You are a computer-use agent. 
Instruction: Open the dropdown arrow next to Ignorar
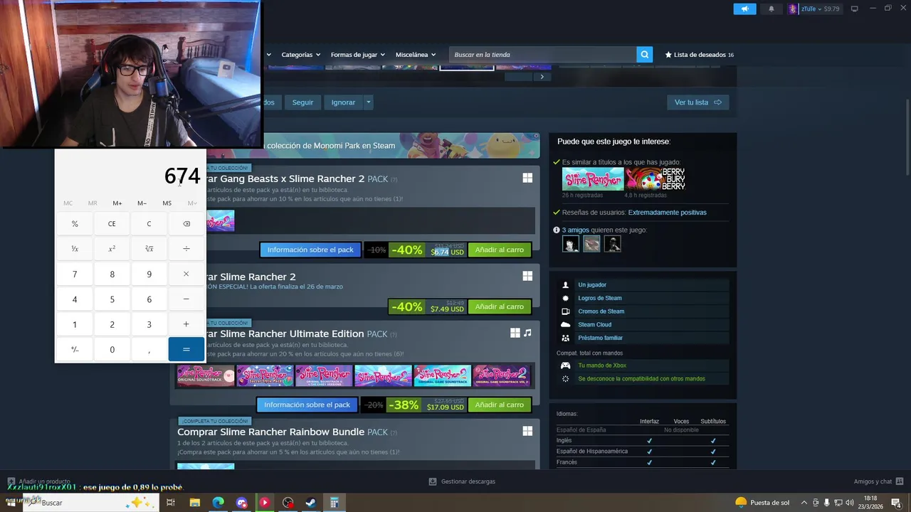click(x=368, y=102)
